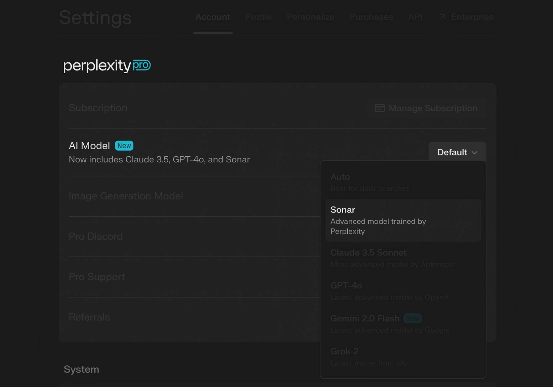Switch to the Profile tab

[x=258, y=17]
